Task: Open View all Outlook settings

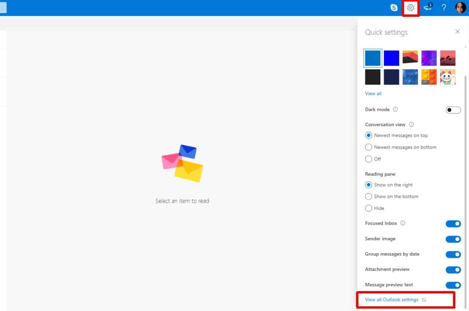Action: (392, 299)
